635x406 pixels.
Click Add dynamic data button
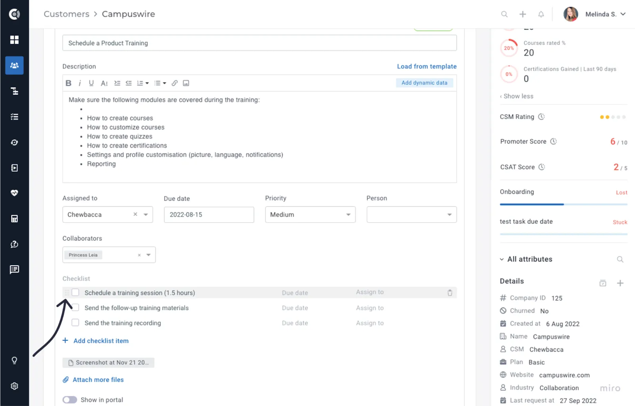tap(424, 83)
